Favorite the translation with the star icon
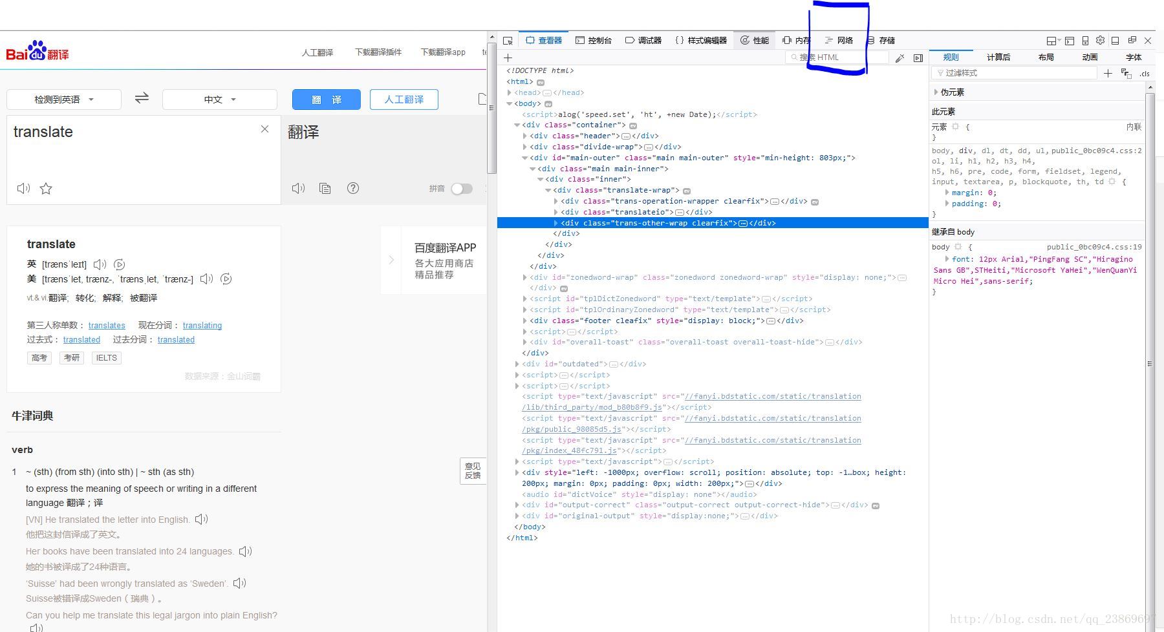Viewport: 1164px width, 632px height. (46, 189)
